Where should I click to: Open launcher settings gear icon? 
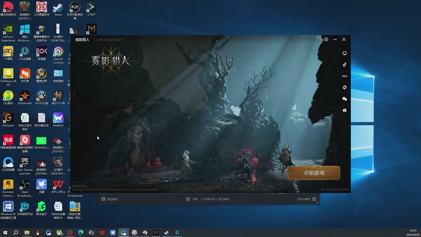tap(326, 39)
